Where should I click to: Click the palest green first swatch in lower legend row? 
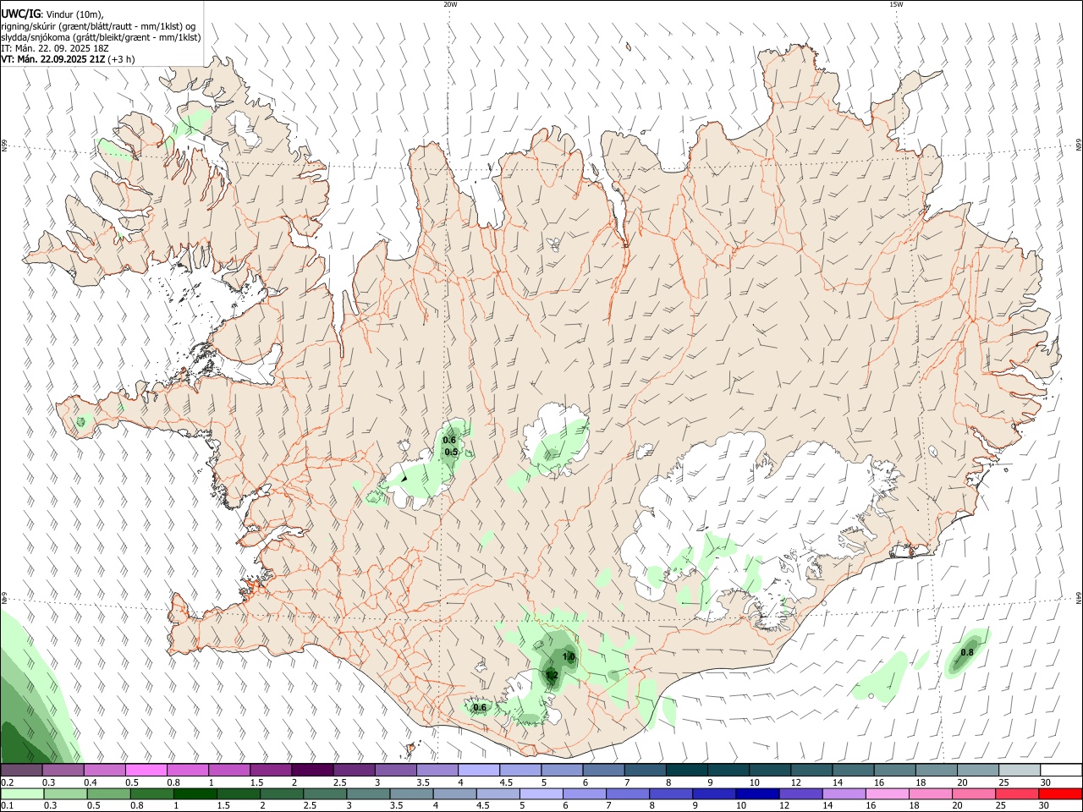click(x=22, y=793)
